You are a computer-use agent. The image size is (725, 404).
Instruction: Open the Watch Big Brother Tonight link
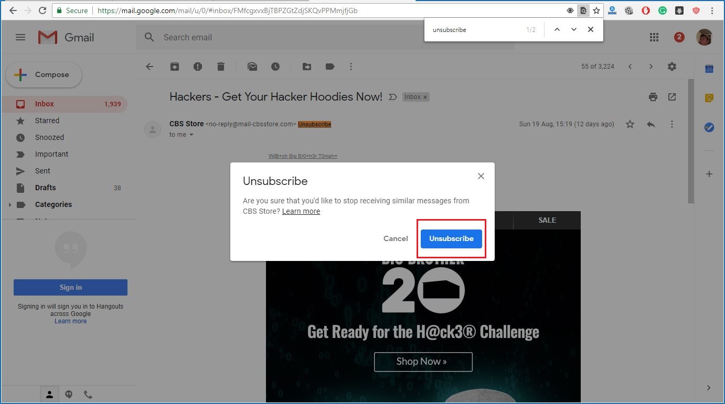tap(303, 156)
